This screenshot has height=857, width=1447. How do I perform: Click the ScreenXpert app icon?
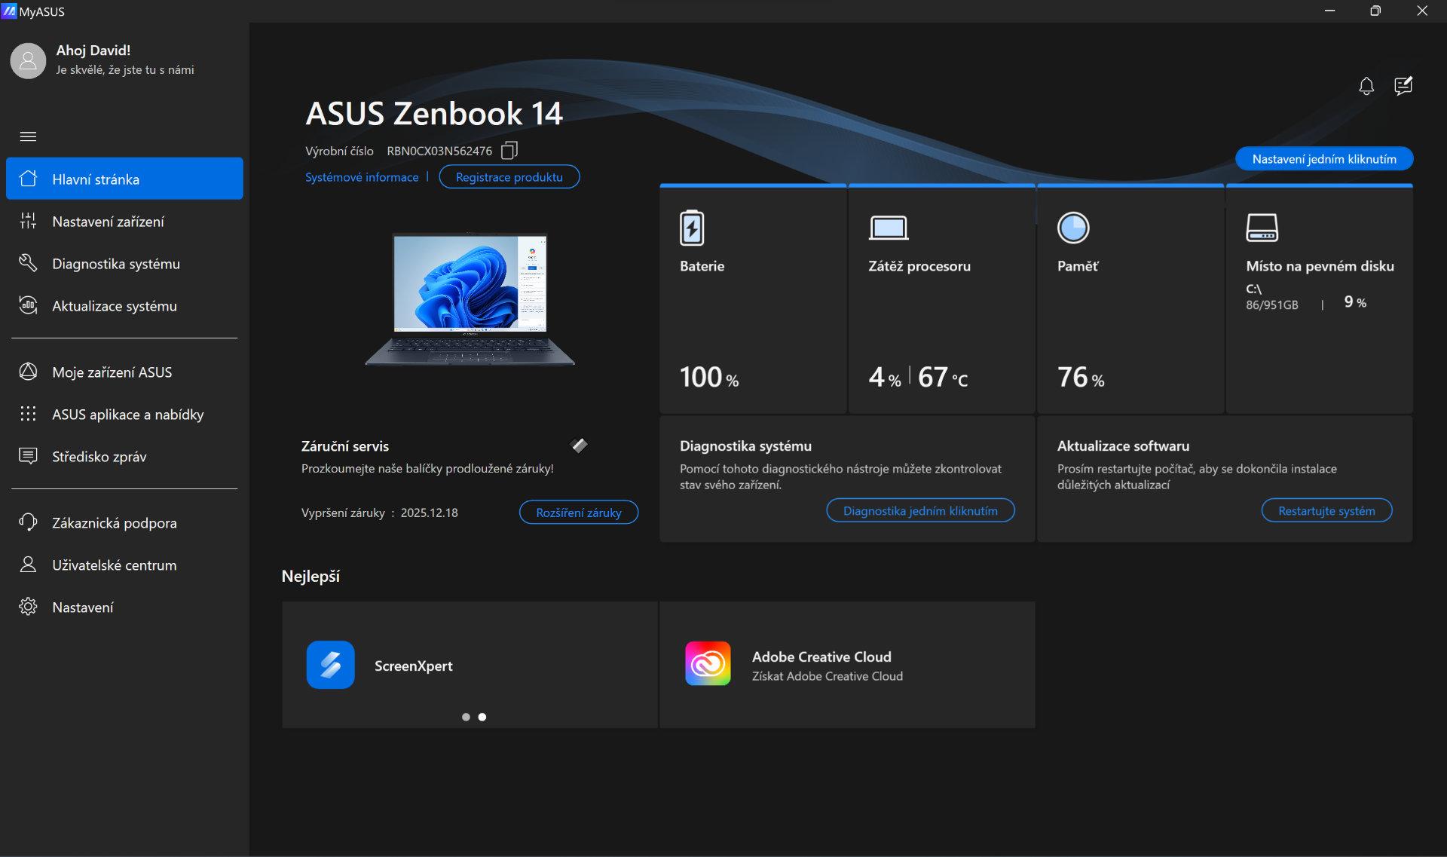pyautogui.click(x=331, y=665)
